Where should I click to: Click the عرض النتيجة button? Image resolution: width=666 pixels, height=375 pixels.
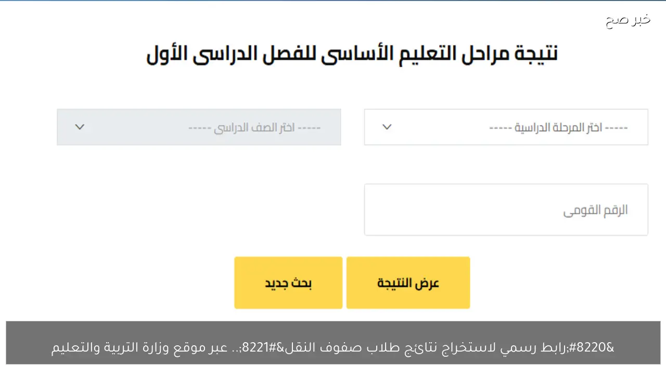point(408,282)
